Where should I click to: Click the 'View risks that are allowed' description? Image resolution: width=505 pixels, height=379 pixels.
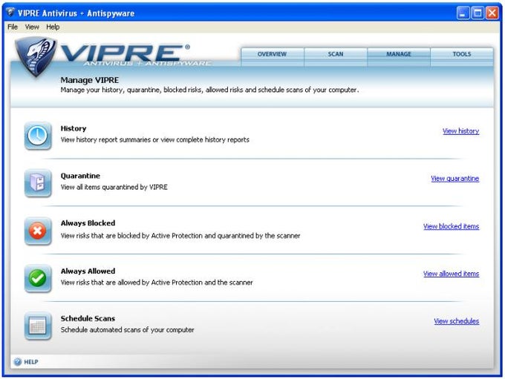(157, 283)
